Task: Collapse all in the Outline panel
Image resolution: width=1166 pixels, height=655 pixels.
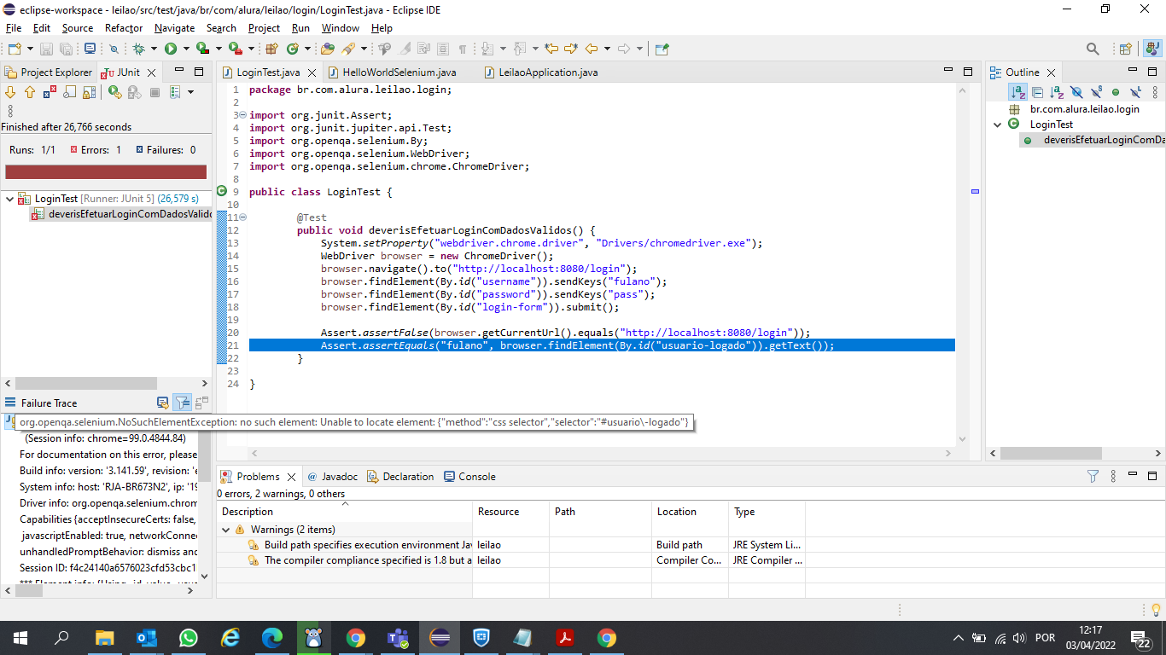Action: click(1037, 92)
